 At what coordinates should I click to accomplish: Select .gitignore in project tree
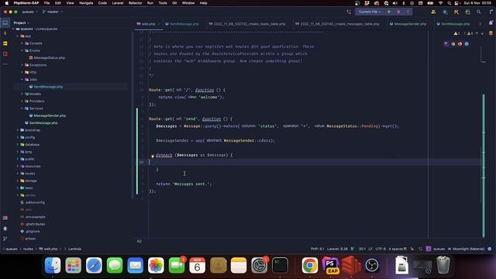pyautogui.click(x=33, y=231)
